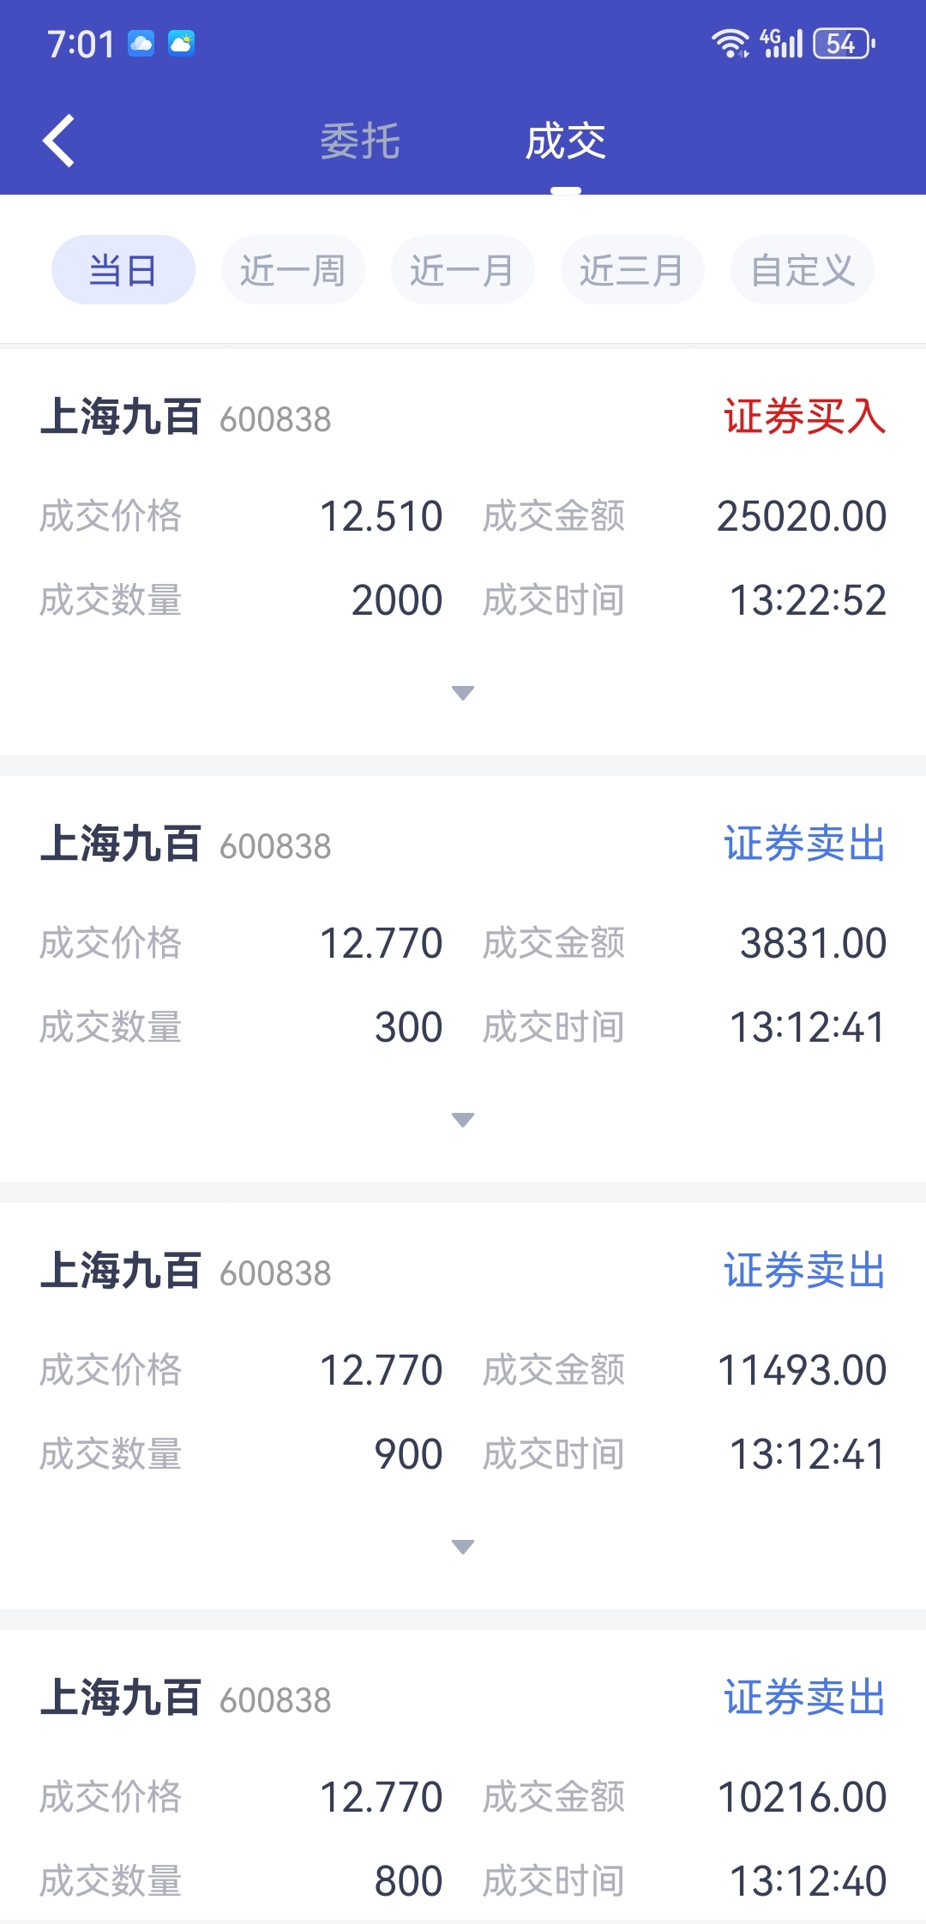This screenshot has height=1924, width=926.
Task: Expand the 13:22:52 buy transaction details
Action: click(x=463, y=693)
